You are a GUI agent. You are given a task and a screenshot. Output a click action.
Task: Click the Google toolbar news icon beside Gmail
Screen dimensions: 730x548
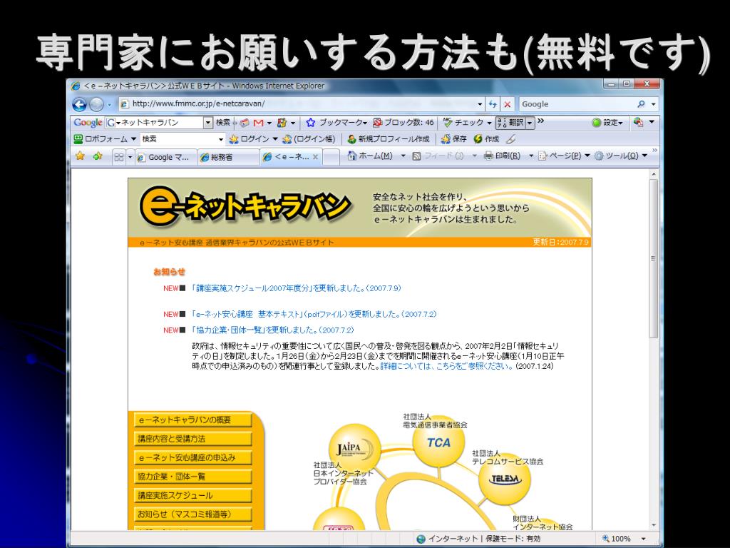coord(245,123)
